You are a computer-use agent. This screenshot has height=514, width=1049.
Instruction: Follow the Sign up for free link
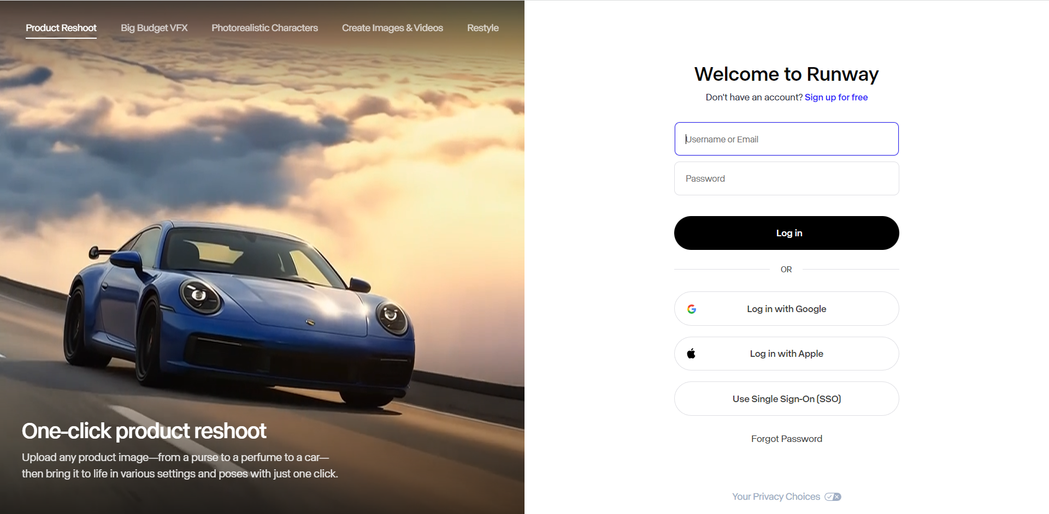tap(836, 97)
